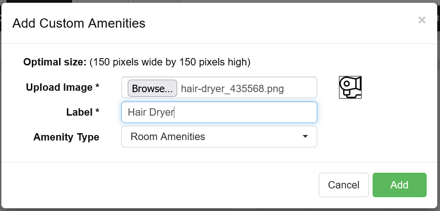The image size is (440, 211).
Task: Click the Label field caption
Action: (83, 112)
